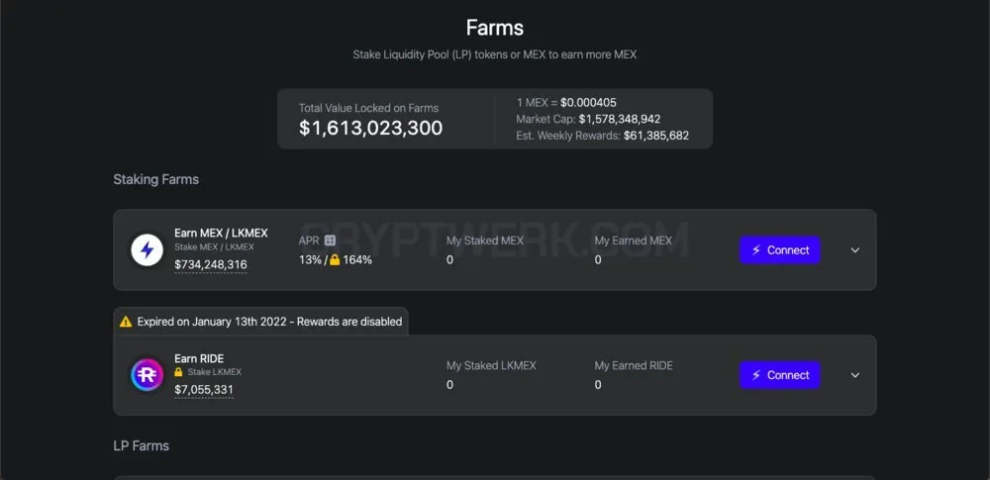Image resolution: width=990 pixels, height=480 pixels.
Task: Click the Earn MEX / LKMEX title
Action: tap(221, 233)
